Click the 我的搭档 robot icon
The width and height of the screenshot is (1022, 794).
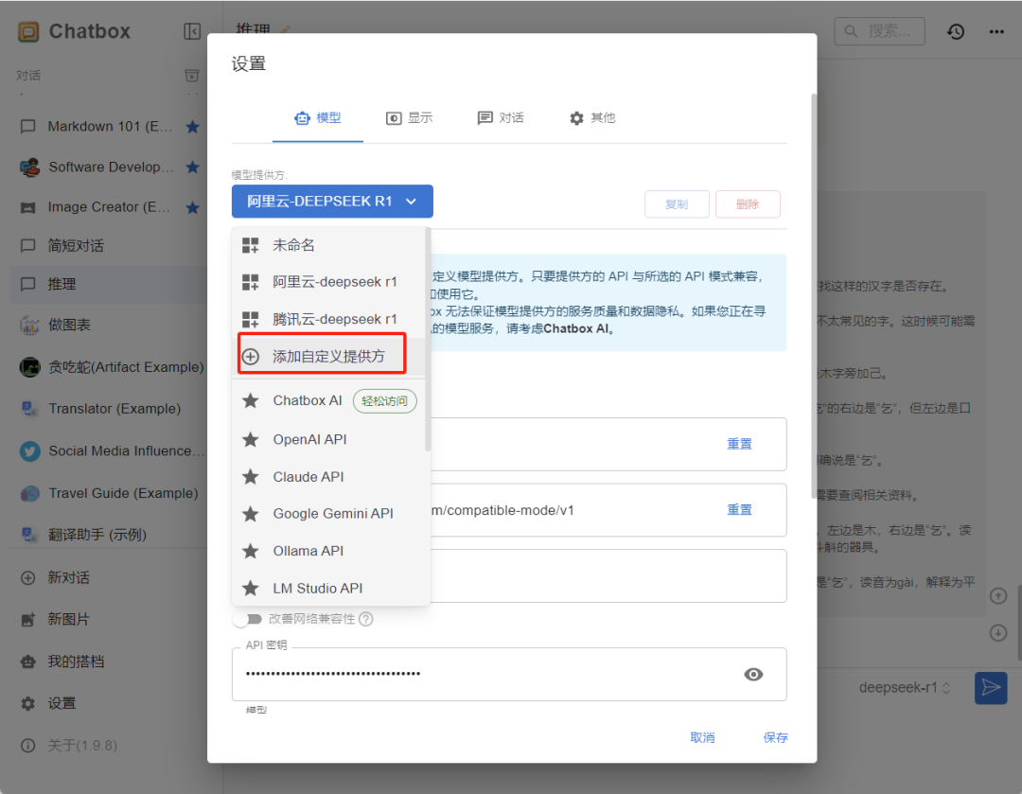coord(28,662)
